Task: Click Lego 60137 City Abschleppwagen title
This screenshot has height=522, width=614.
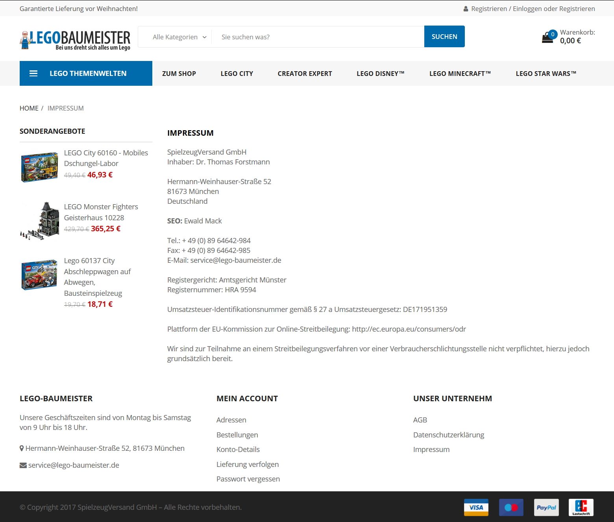Action: (x=98, y=277)
